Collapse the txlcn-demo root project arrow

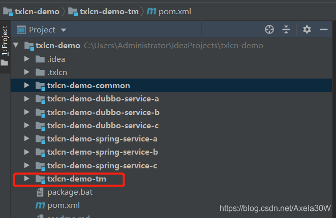[16, 46]
